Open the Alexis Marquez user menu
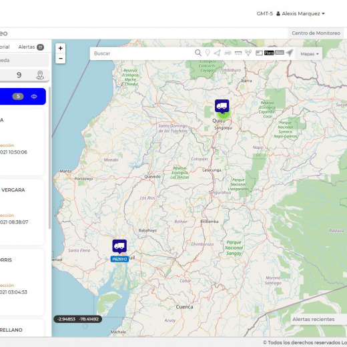 click(x=300, y=13)
